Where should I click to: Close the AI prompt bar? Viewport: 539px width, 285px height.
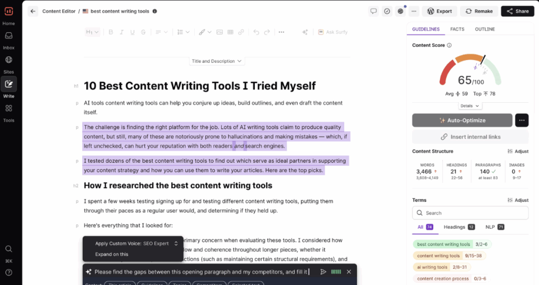[348, 272]
